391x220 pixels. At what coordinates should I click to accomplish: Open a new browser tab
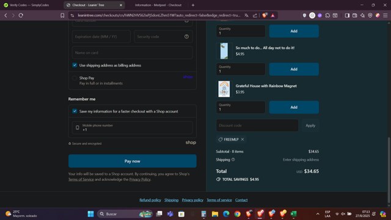(193, 5)
